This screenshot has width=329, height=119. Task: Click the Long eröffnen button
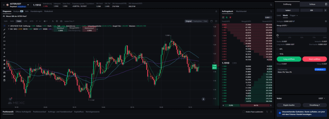click(289, 59)
